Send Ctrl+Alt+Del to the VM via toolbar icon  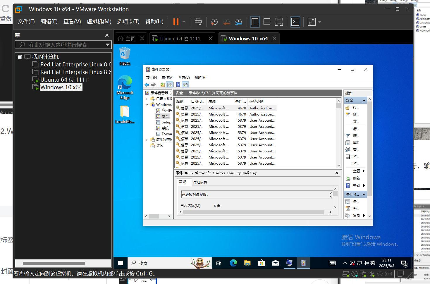pos(198,22)
